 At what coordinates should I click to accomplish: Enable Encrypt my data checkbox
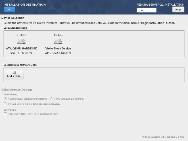pyautogui.click(x=5, y=114)
